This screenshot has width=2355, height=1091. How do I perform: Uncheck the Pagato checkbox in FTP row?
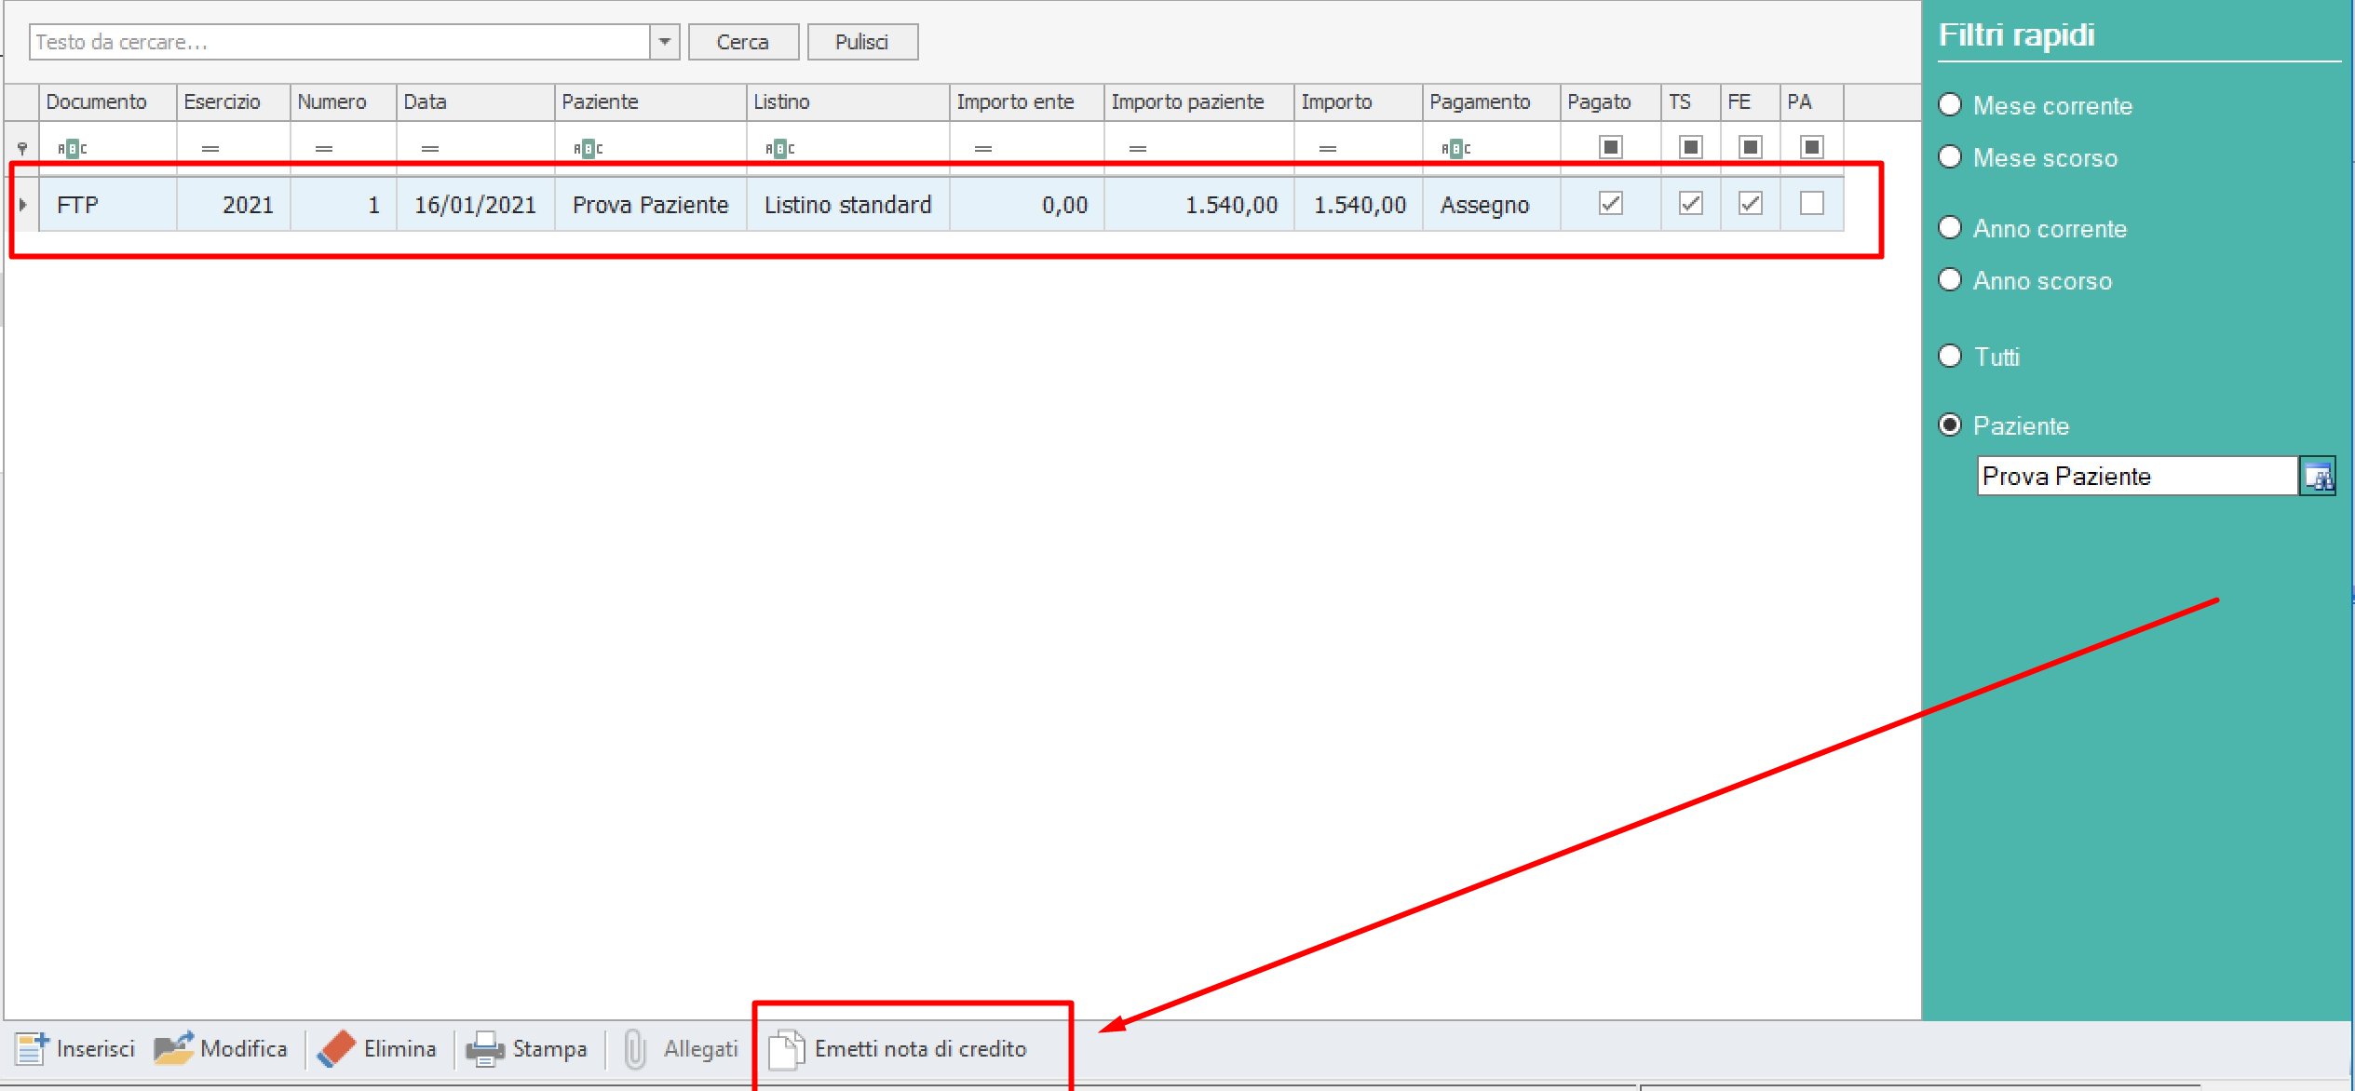(1610, 204)
